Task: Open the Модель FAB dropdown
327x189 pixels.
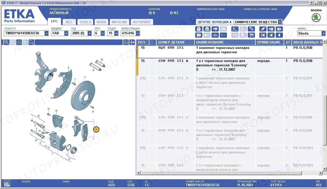Action: (66, 33)
